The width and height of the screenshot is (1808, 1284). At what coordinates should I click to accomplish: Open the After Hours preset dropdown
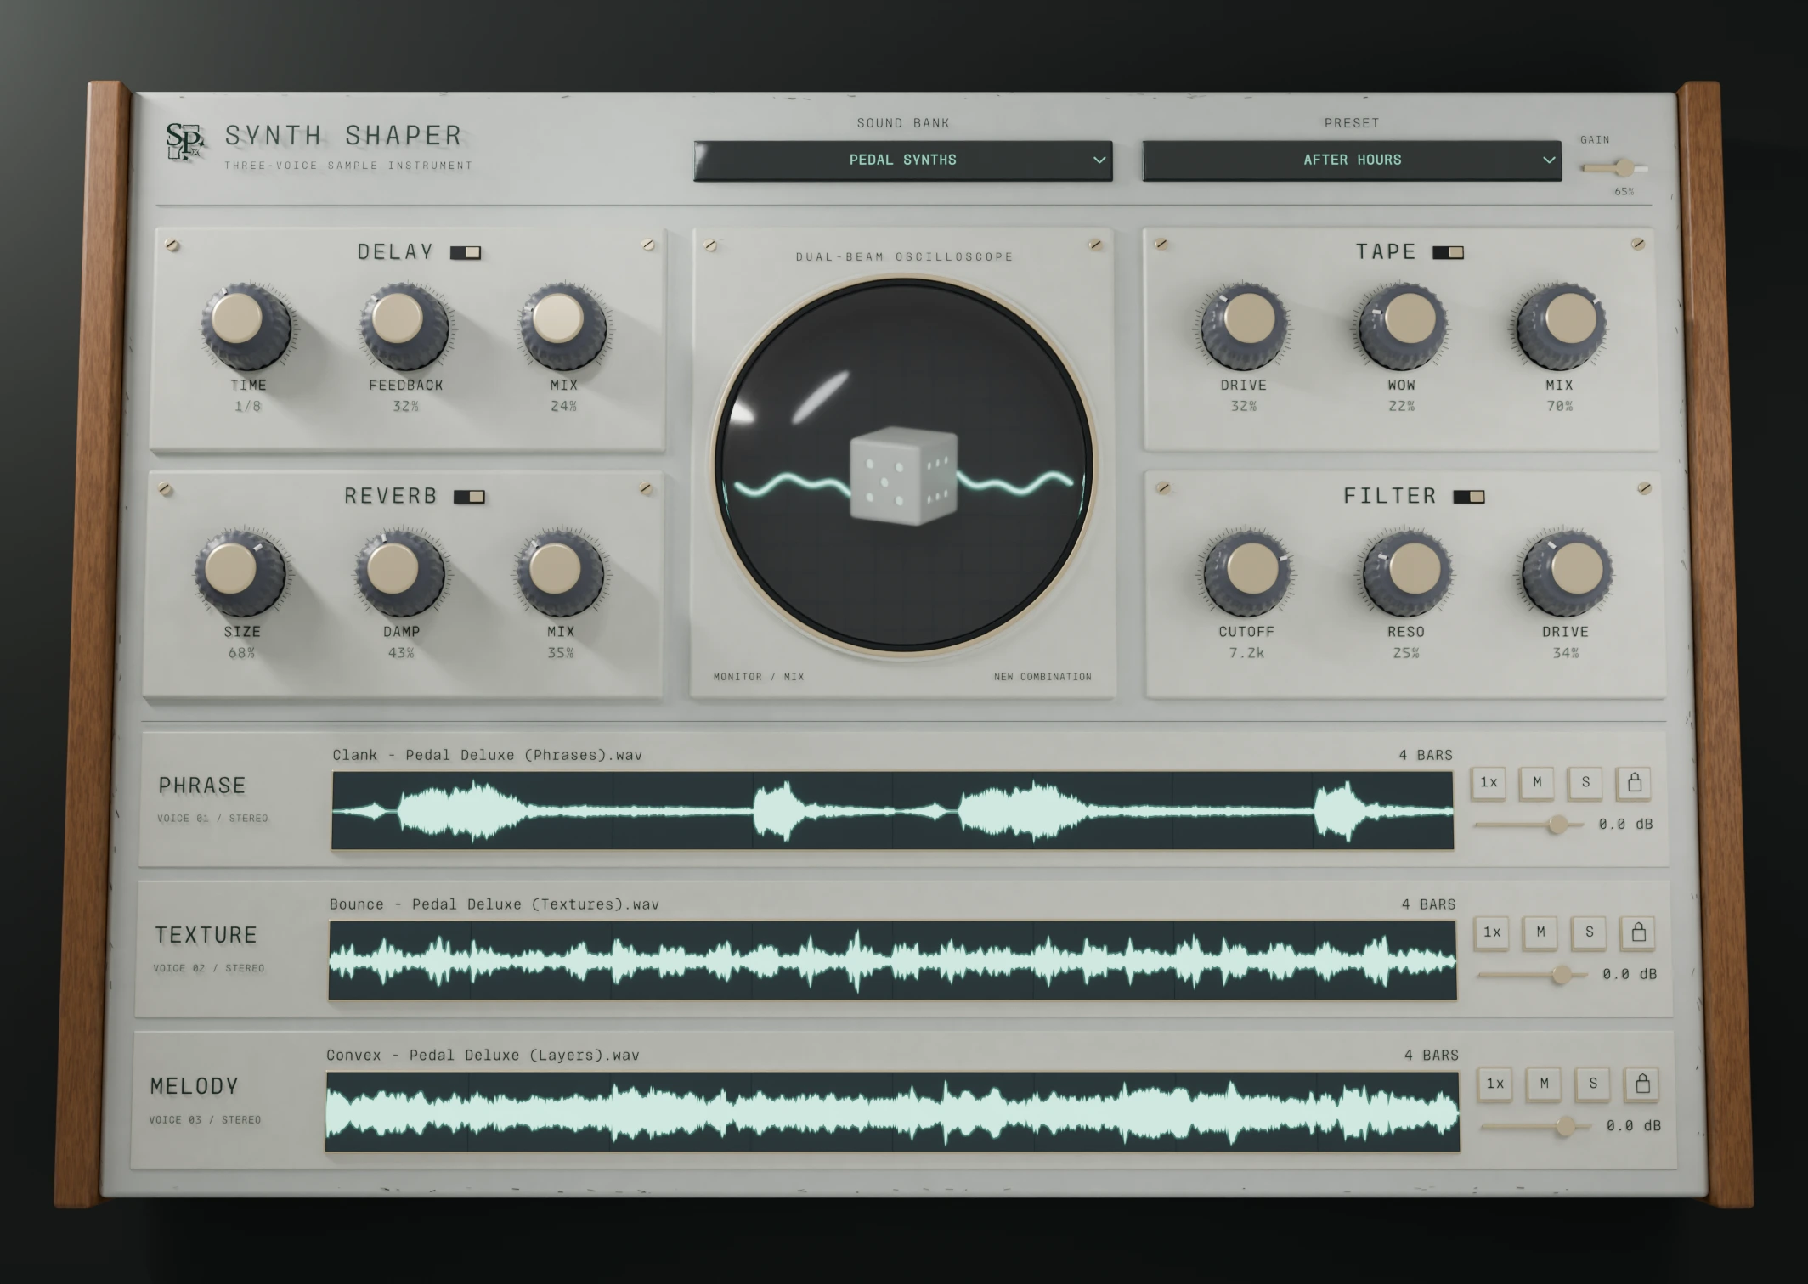click(1352, 160)
